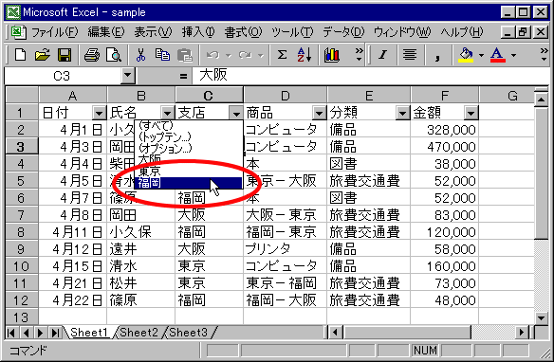This screenshot has width=554, height=362.
Task: Open the 書式(O) menu
Action: pyautogui.click(x=243, y=32)
